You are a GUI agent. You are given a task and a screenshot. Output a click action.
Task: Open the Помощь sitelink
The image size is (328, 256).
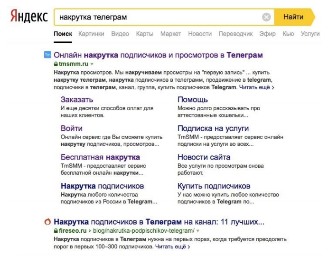[x=193, y=99]
